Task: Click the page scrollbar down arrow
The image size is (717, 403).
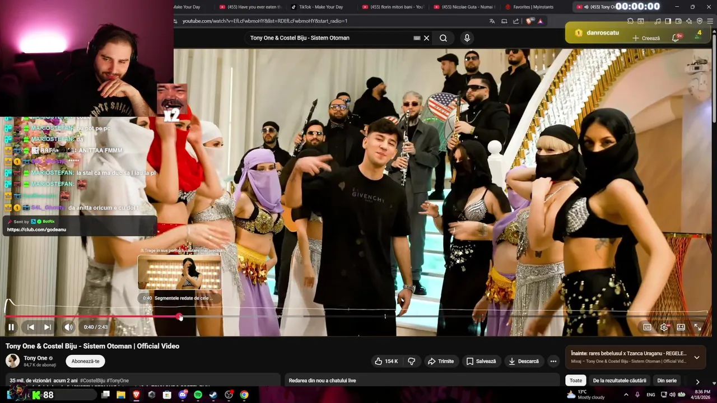Action: [x=714, y=382]
